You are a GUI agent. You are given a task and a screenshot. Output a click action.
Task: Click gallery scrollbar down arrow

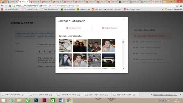123,68
